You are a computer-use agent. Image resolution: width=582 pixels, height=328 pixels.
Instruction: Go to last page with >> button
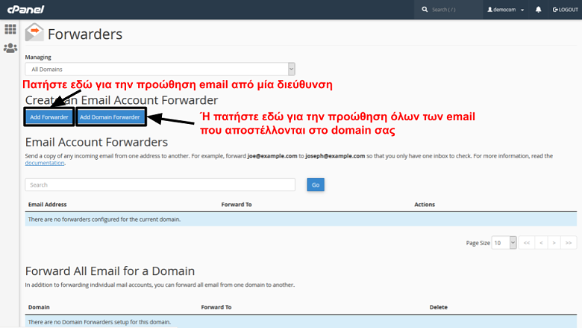(569, 243)
